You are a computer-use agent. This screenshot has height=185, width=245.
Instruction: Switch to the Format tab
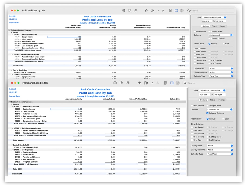pos(222,100)
